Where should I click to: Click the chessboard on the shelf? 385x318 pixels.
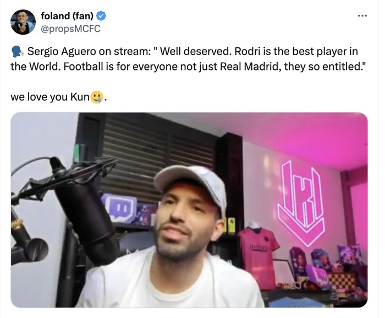(342, 281)
